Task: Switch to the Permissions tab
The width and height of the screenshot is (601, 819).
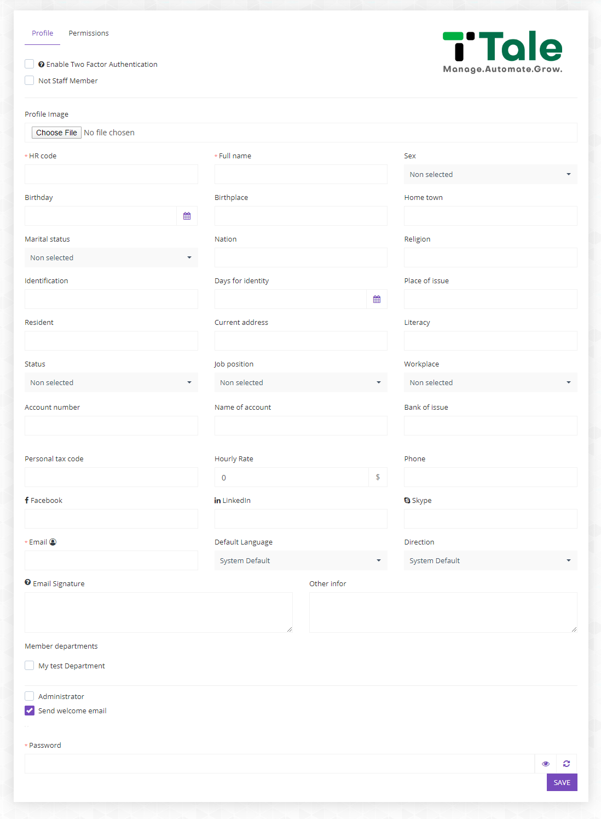Action: coord(89,33)
